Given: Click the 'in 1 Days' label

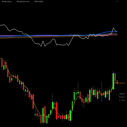Looking at the screenshot, I should (122, 100).
